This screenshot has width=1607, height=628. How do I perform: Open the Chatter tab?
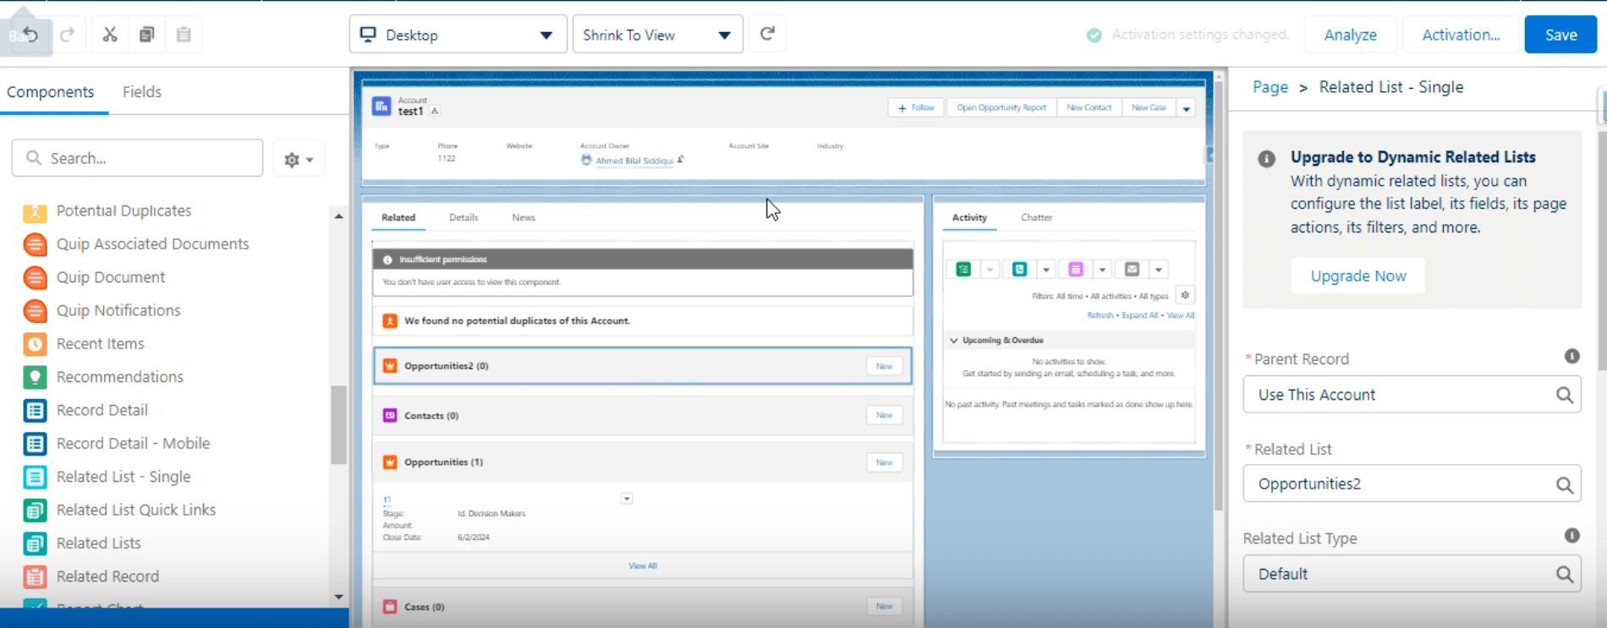point(1036,218)
